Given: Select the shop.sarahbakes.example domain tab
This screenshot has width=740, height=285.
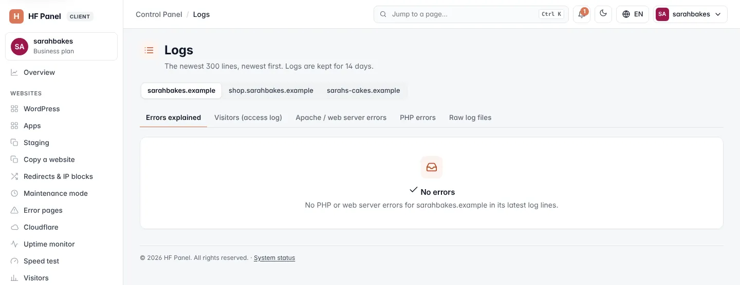Looking at the screenshot, I should (271, 91).
